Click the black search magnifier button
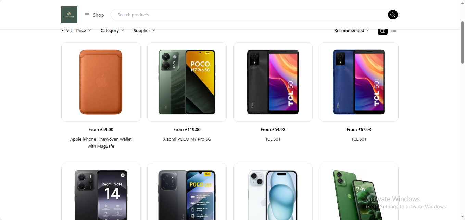 click(393, 15)
